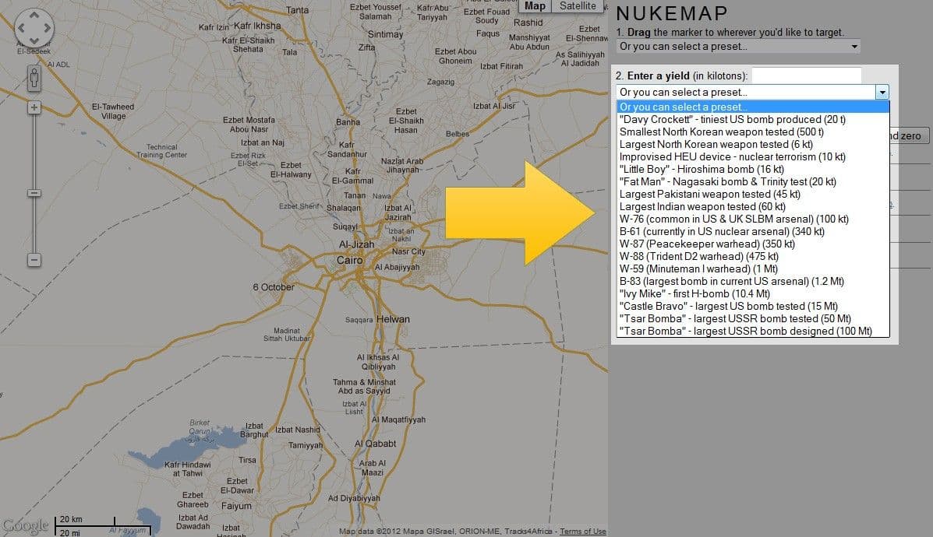Viewport: 933px width, 537px height.
Task: Click the Faiyum label on the map
Action: point(236,506)
